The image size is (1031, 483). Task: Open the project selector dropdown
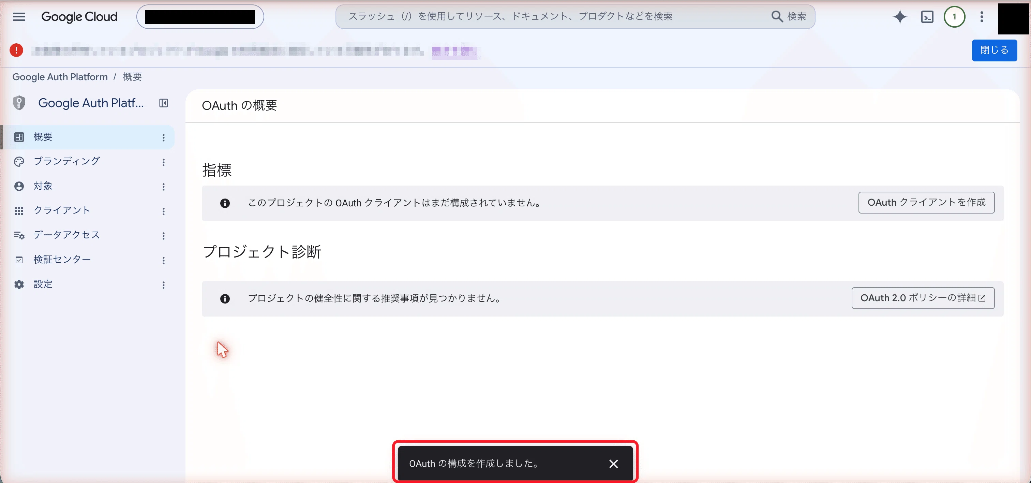[200, 17]
